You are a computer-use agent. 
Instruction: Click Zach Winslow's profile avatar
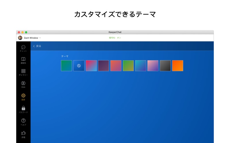[20, 38]
